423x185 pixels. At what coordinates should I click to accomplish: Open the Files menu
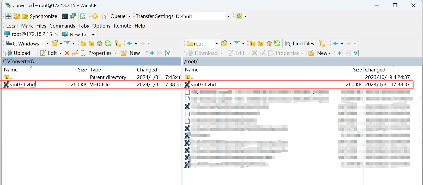tap(41, 26)
